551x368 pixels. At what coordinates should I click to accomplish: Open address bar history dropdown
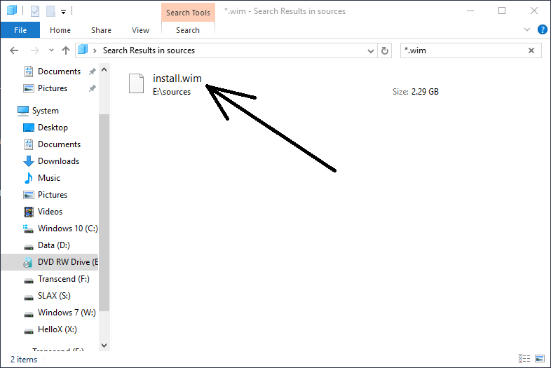click(372, 50)
